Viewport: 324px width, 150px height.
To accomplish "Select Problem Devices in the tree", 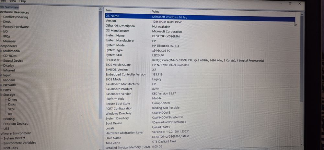I will coord(16,124).
